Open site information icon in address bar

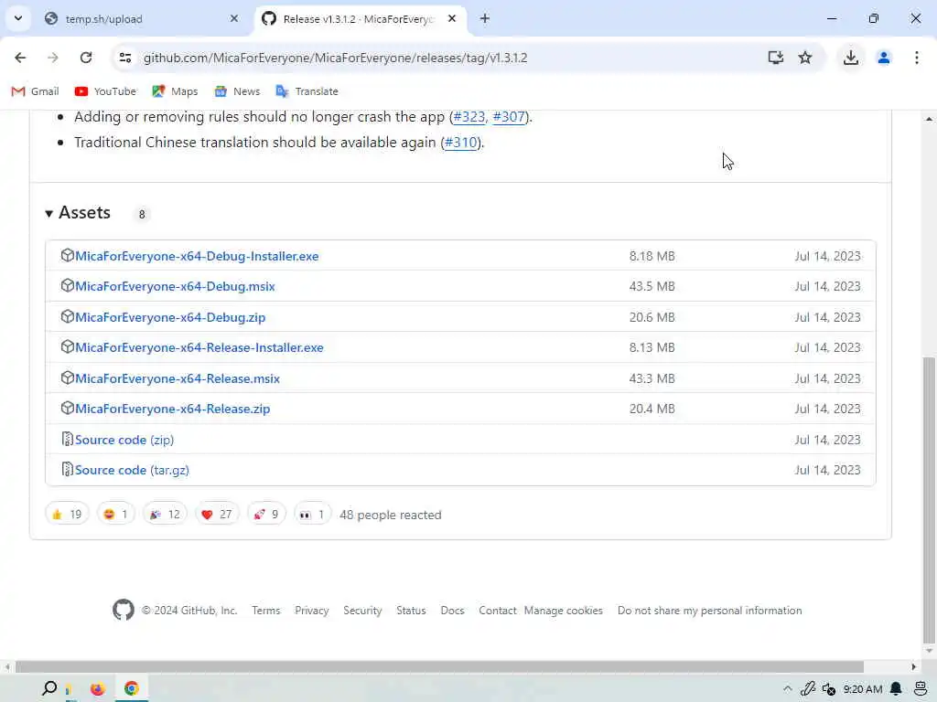point(125,58)
